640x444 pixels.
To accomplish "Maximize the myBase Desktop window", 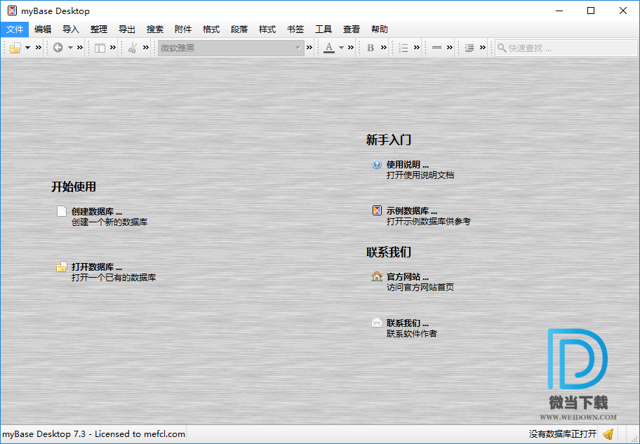I will pos(591,11).
